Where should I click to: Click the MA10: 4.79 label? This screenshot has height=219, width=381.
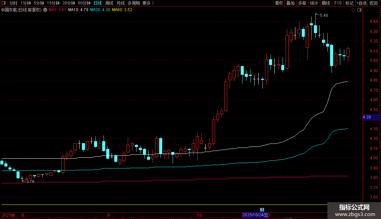click(78, 10)
